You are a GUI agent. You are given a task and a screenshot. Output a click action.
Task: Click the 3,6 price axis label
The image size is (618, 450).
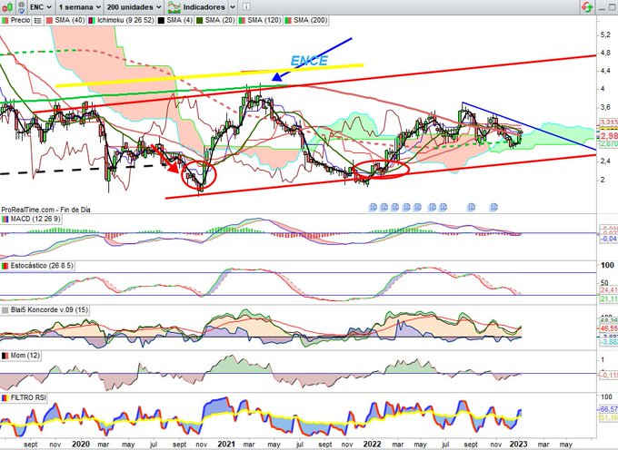coord(604,107)
